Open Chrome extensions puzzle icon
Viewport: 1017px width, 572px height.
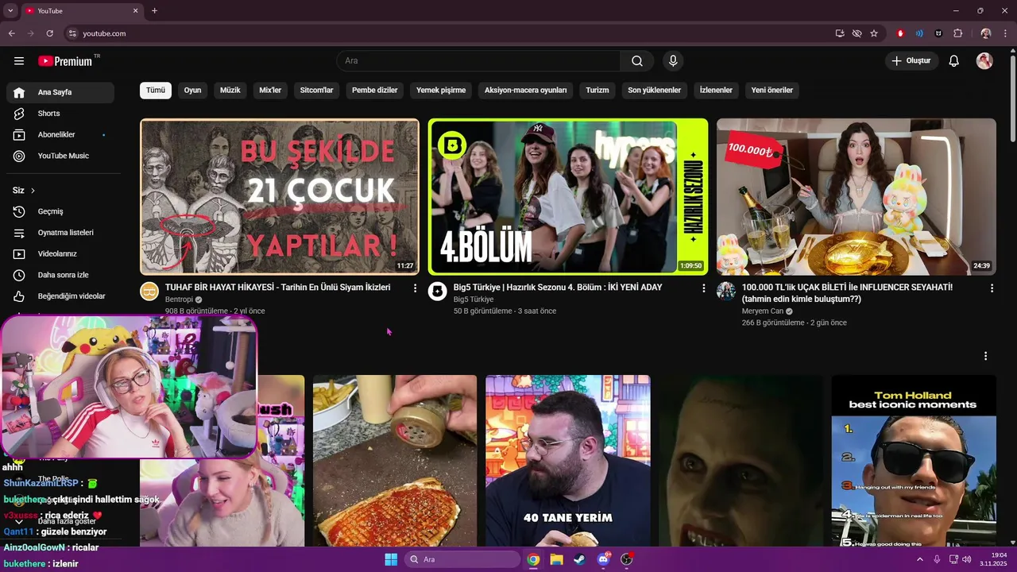click(x=957, y=33)
